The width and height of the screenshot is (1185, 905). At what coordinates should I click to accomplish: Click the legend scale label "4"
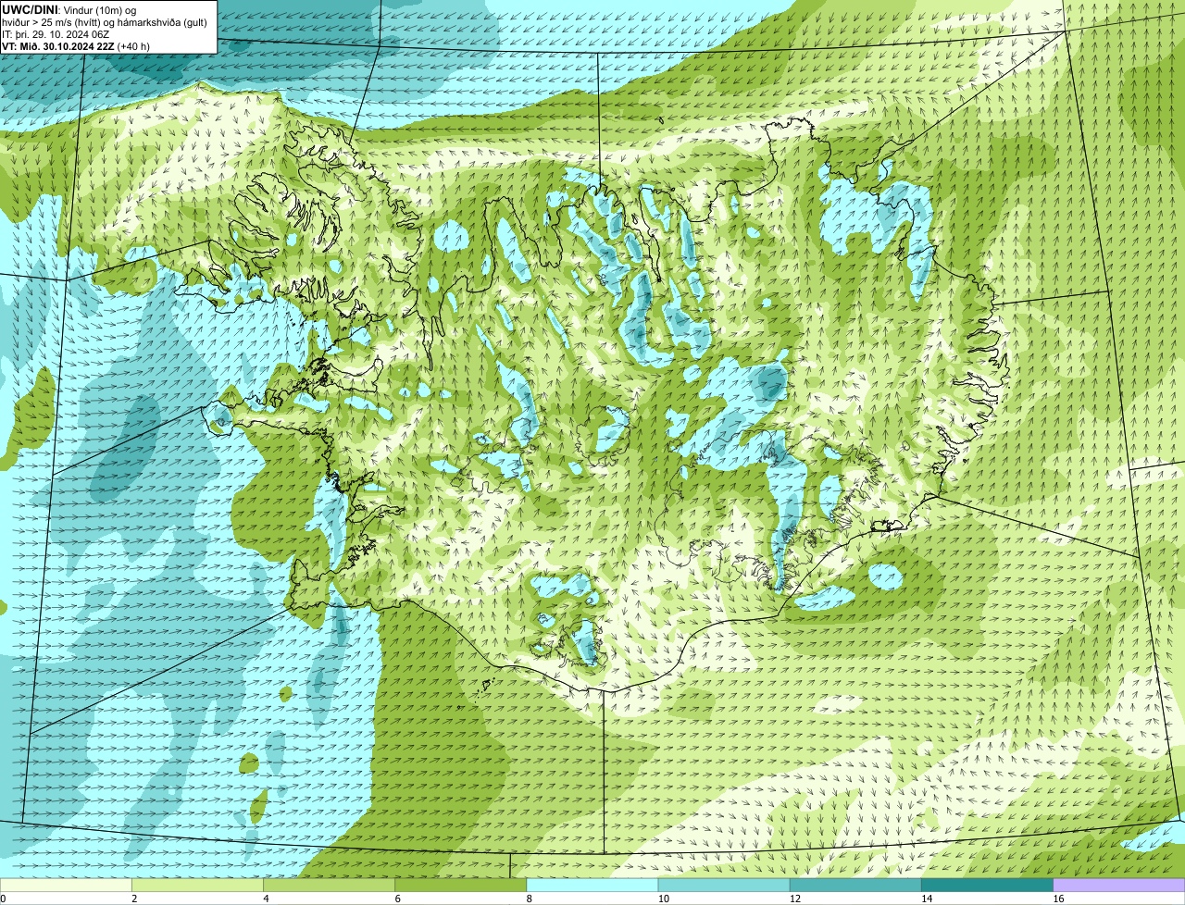click(266, 899)
